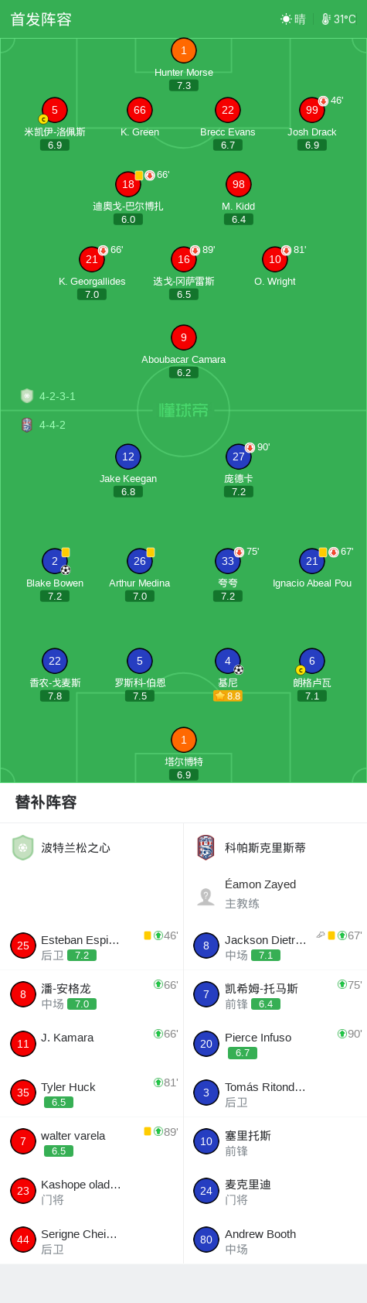Tap 基尼's highlighted 8.8 star rating badge
This screenshot has height=1303, width=367.
click(x=228, y=696)
